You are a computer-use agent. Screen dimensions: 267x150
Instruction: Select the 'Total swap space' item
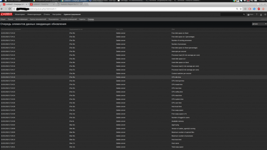pyautogui.click(x=178, y=147)
